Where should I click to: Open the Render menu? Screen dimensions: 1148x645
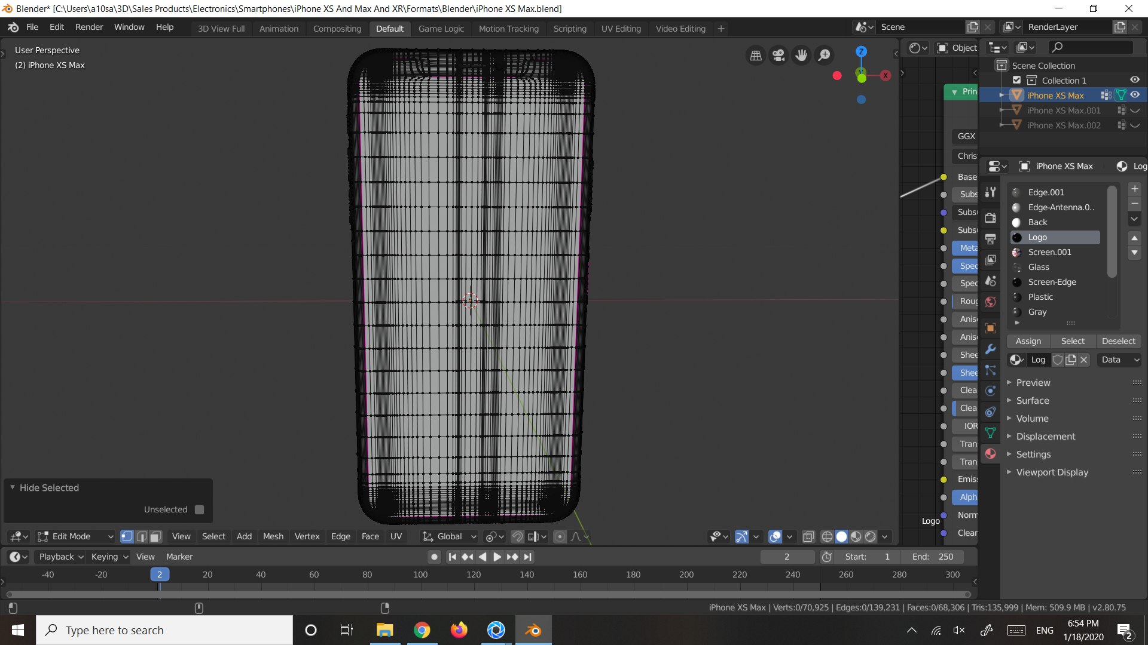[89, 27]
